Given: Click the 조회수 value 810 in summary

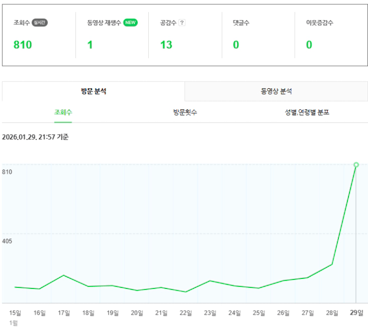Looking at the screenshot, I should [x=23, y=45].
